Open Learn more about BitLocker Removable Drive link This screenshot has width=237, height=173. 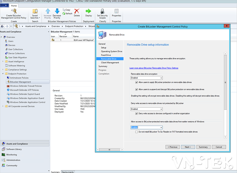(154, 68)
